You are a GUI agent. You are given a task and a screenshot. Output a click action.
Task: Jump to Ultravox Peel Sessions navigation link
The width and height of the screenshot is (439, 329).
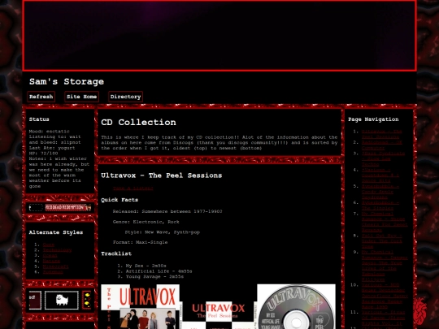(381, 134)
